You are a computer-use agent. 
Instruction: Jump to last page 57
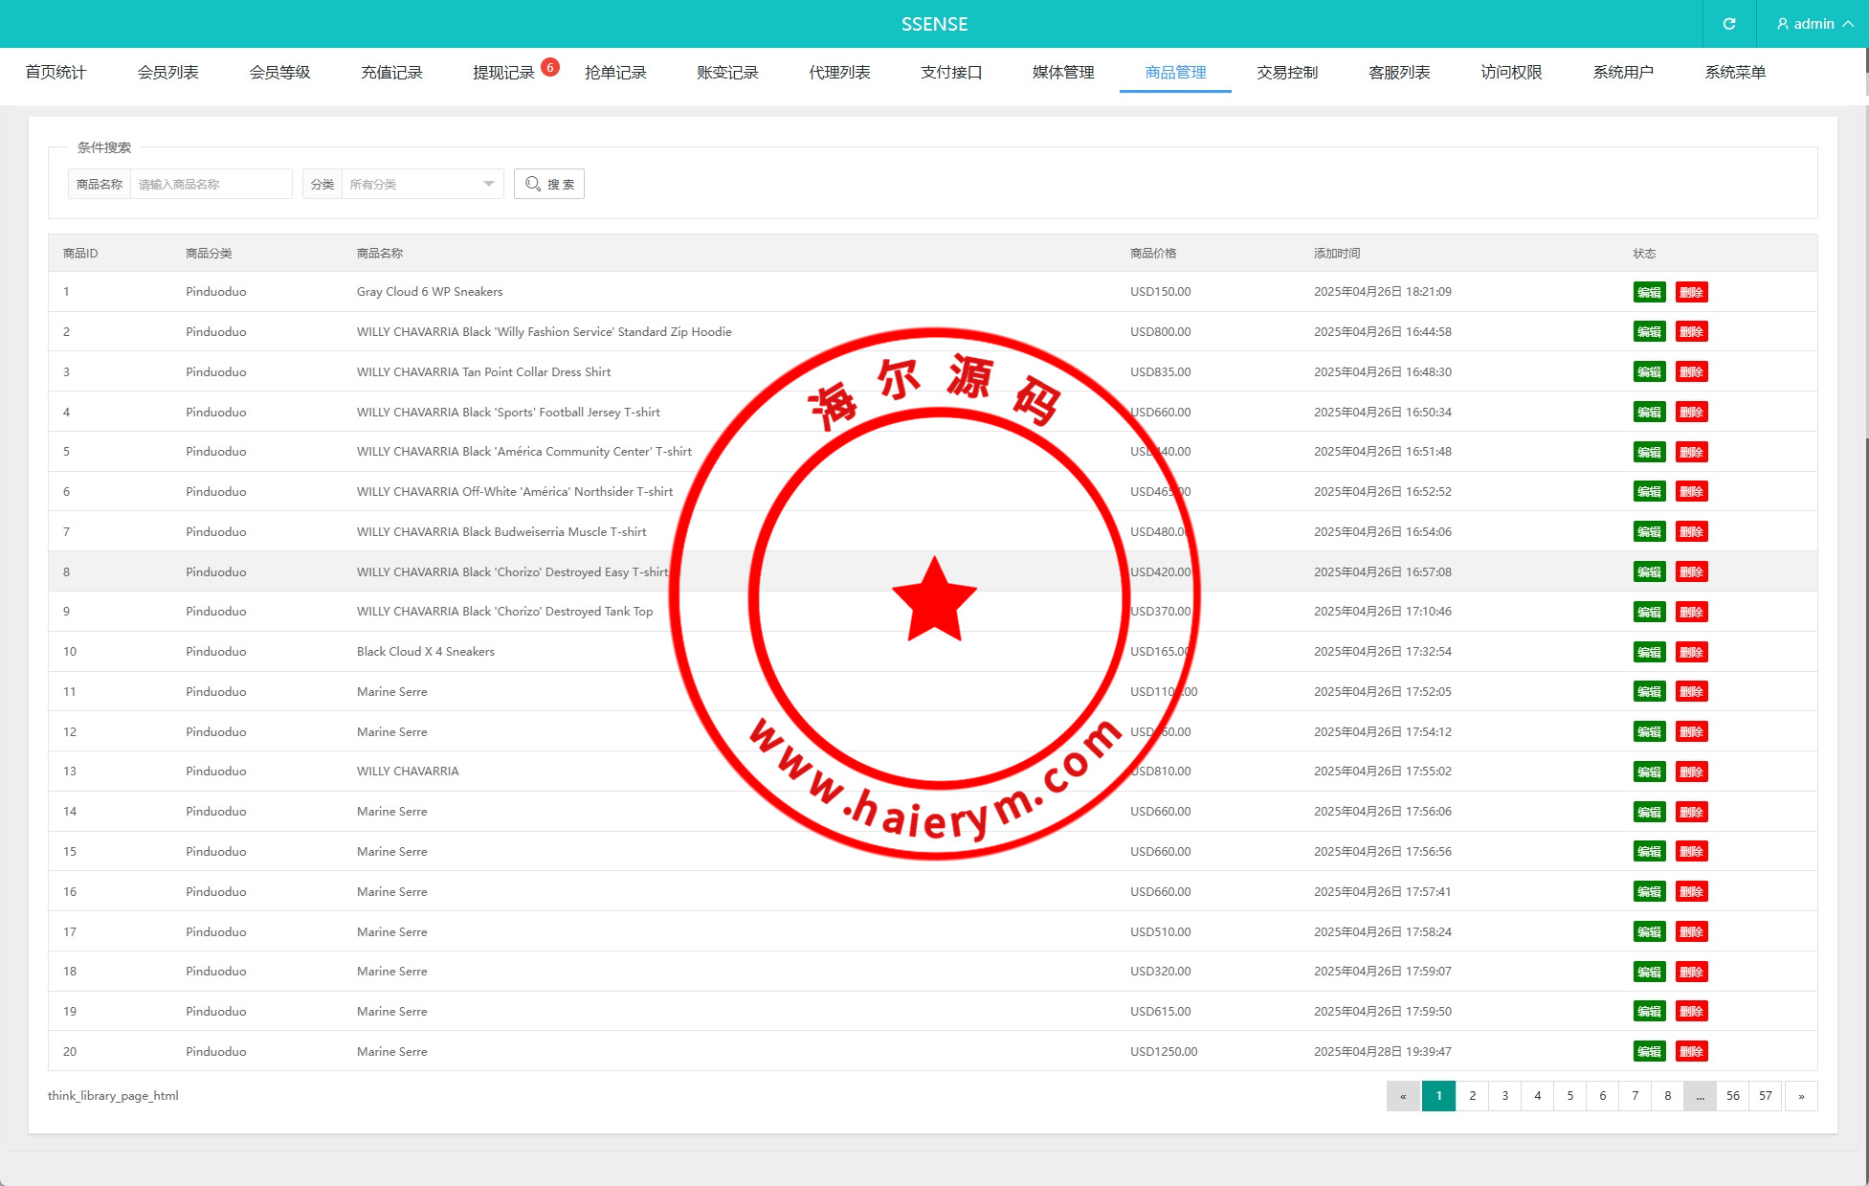(x=1765, y=1096)
